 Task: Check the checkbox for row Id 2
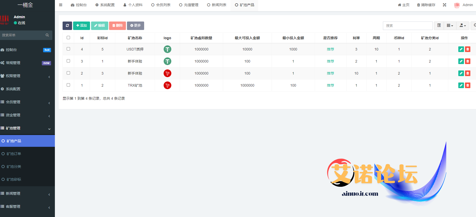[68, 73]
